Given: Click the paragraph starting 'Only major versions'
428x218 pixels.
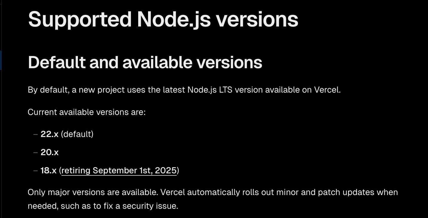Looking at the screenshot, I should pyautogui.click(x=213, y=199).
